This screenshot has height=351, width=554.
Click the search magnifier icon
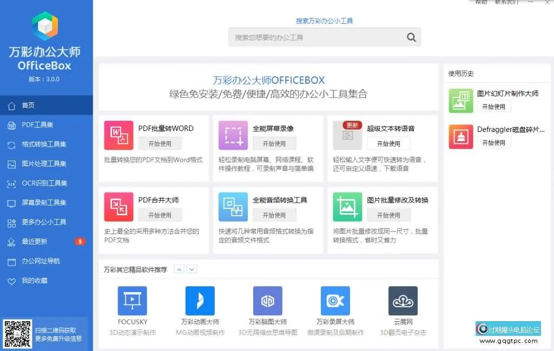point(411,37)
